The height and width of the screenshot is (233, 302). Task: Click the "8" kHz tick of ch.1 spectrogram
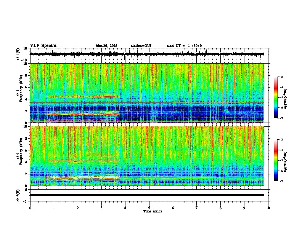click(x=26, y=75)
